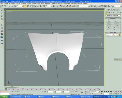Select the Select and Scale tool

tap(44, 6)
